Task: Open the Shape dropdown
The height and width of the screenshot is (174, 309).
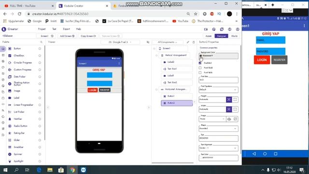Action: pos(218,129)
